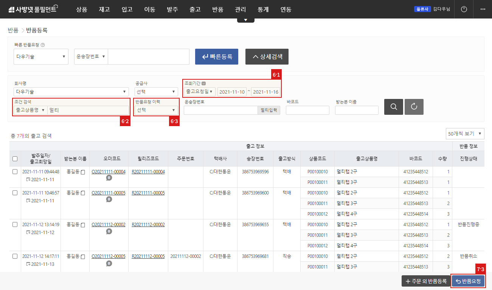
Task: Open the three-dot more options menu
Action: coord(483,9)
